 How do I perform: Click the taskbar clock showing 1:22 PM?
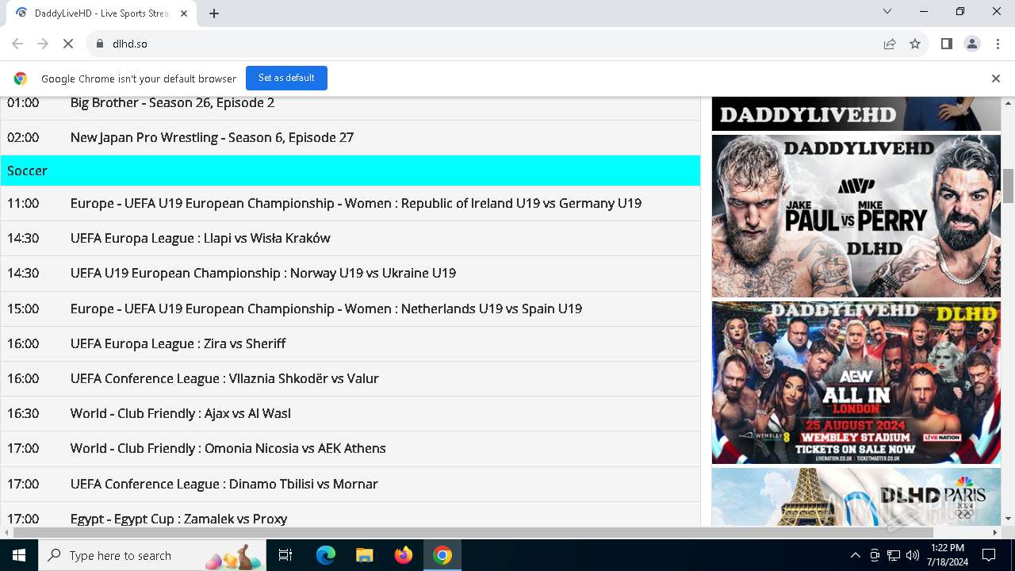[948, 555]
